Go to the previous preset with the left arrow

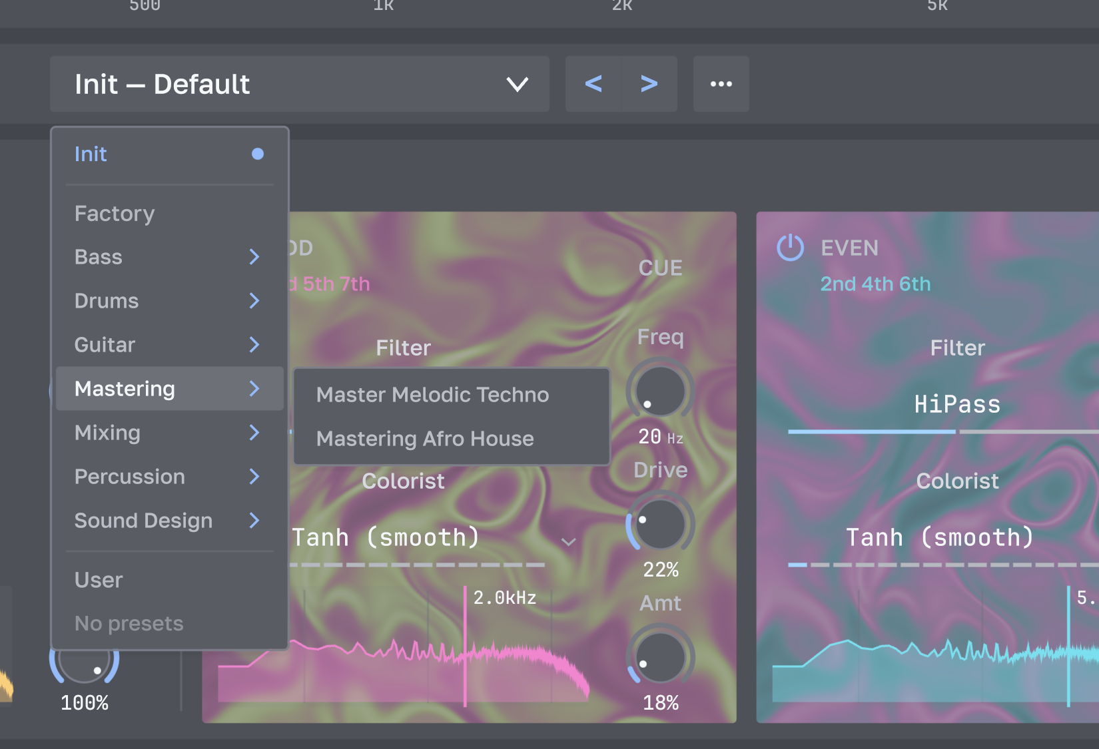pos(593,84)
